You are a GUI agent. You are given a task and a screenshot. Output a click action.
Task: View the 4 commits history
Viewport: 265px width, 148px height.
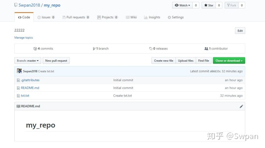(x=43, y=48)
